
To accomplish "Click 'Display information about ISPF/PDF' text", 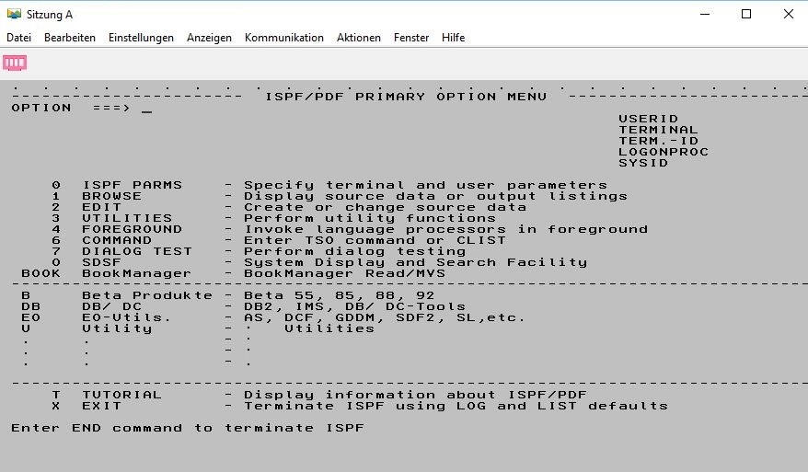I will pyautogui.click(x=415, y=396).
